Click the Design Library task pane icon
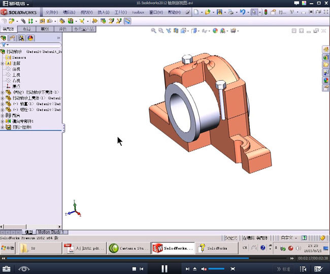The width and height of the screenshot is (330, 274). point(326,57)
